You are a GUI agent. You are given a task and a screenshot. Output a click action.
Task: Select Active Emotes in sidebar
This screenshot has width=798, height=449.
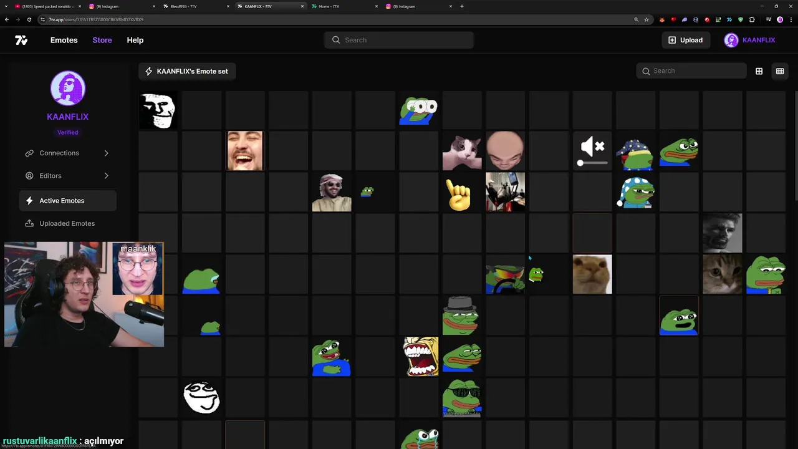pyautogui.click(x=68, y=200)
